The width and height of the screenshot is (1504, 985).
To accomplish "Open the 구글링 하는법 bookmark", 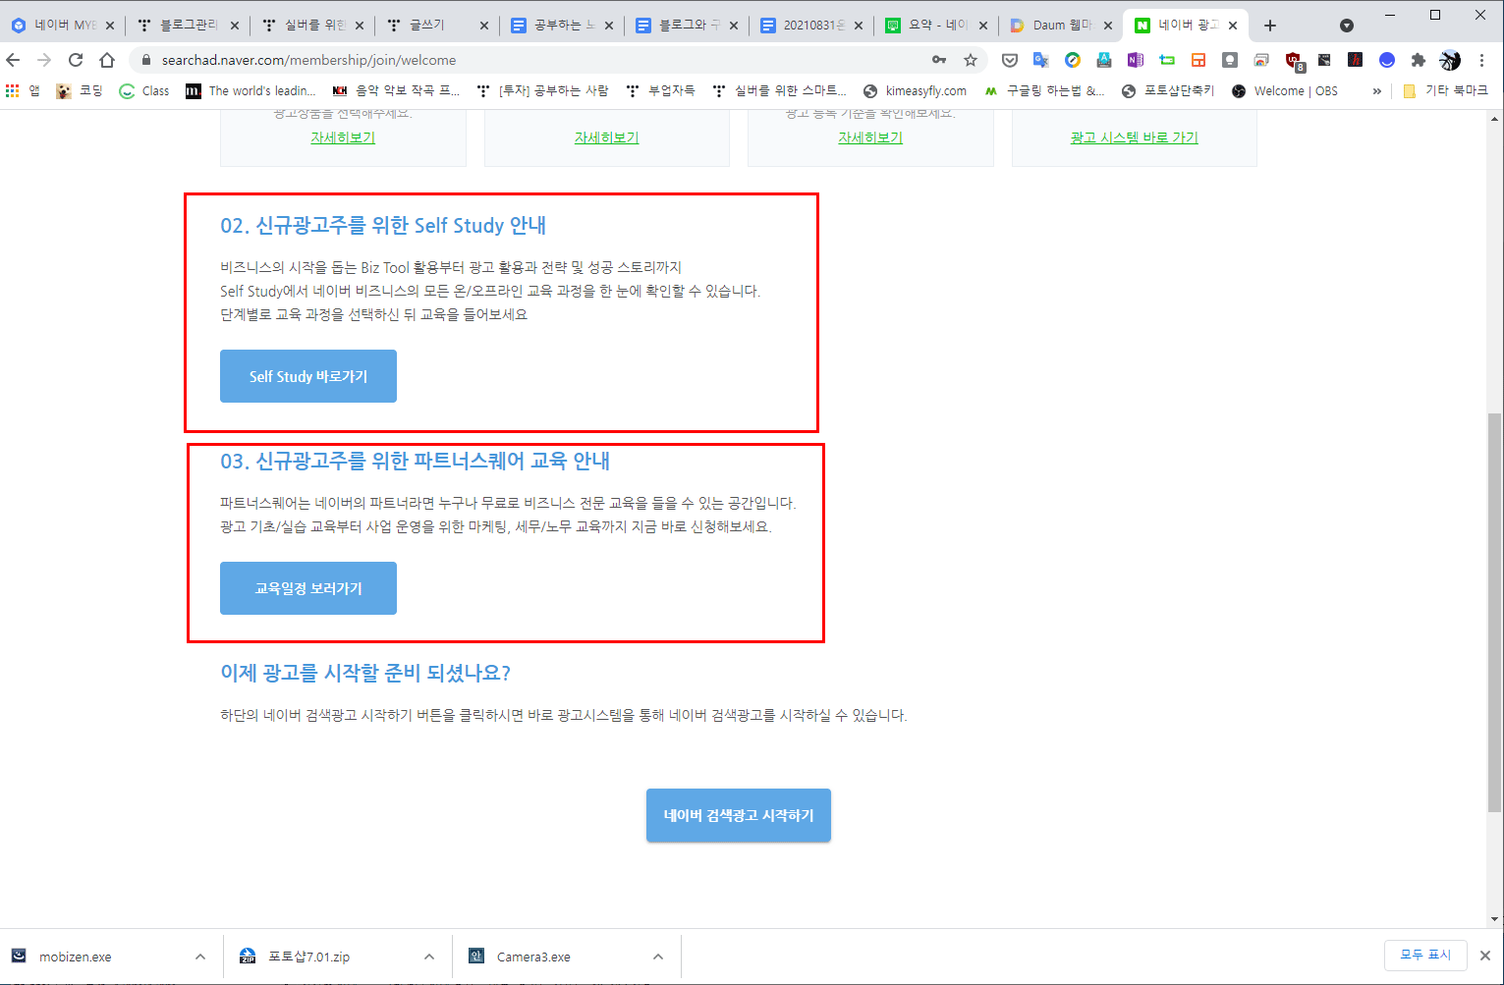I will pos(1044,90).
